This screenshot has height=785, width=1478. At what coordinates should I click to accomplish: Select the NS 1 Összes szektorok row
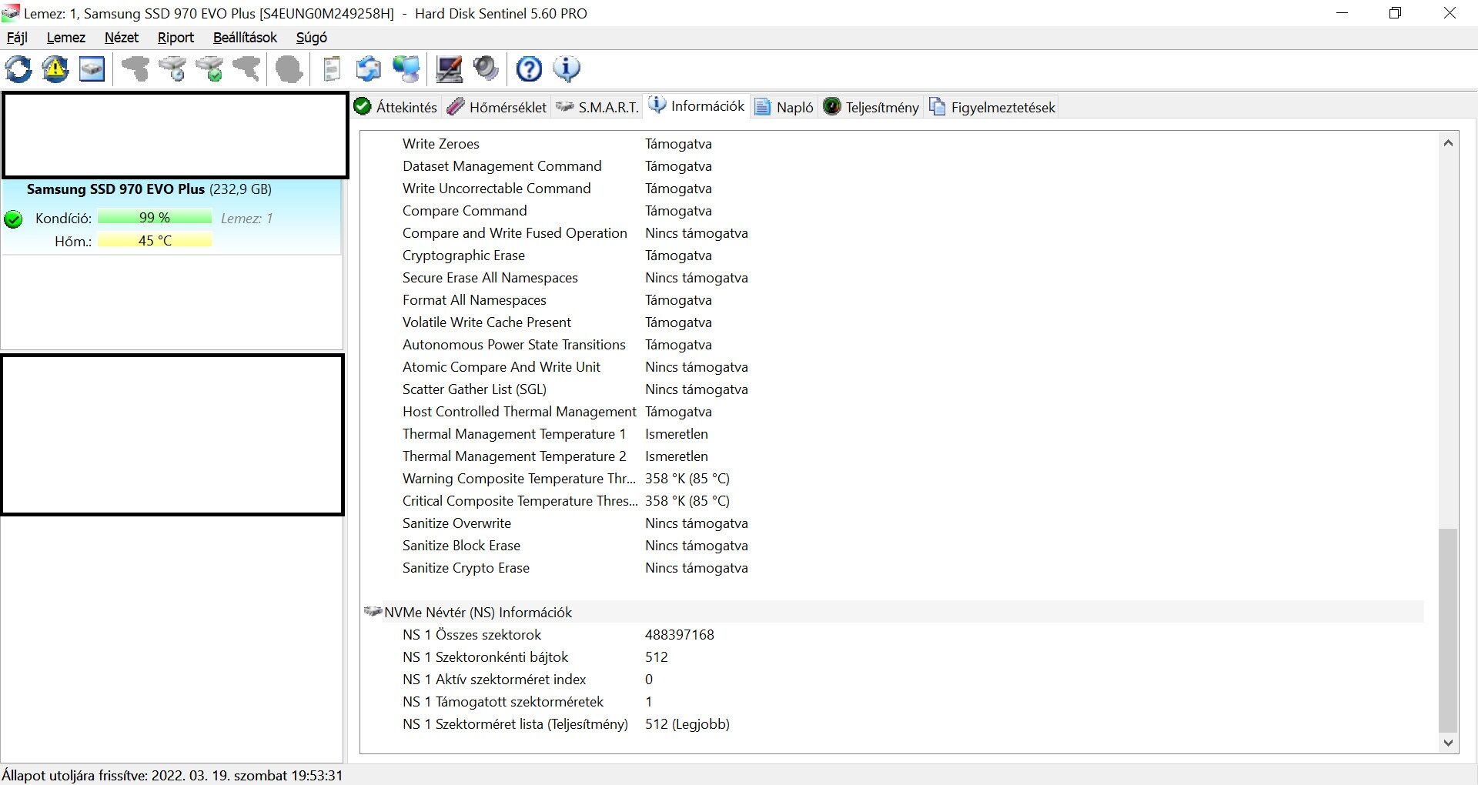[x=894, y=635]
